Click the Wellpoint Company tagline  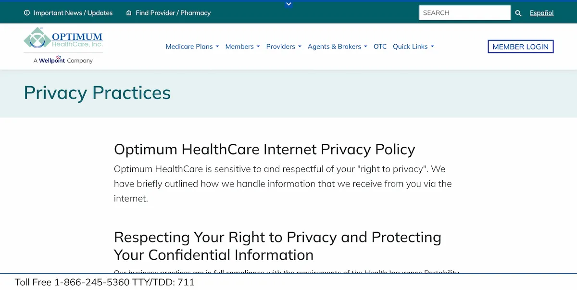63,61
